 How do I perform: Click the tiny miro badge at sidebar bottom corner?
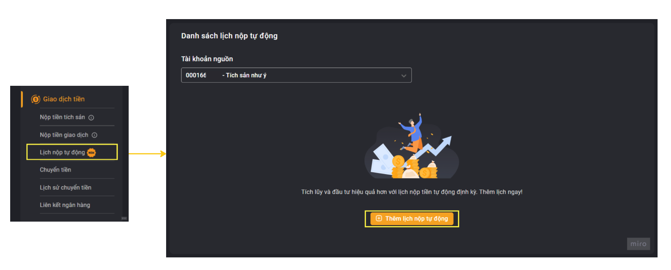click(124, 218)
